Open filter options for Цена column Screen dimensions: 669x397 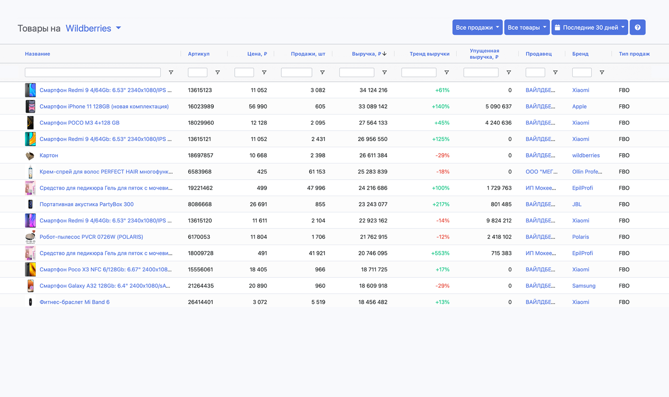click(x=264, y=72)
